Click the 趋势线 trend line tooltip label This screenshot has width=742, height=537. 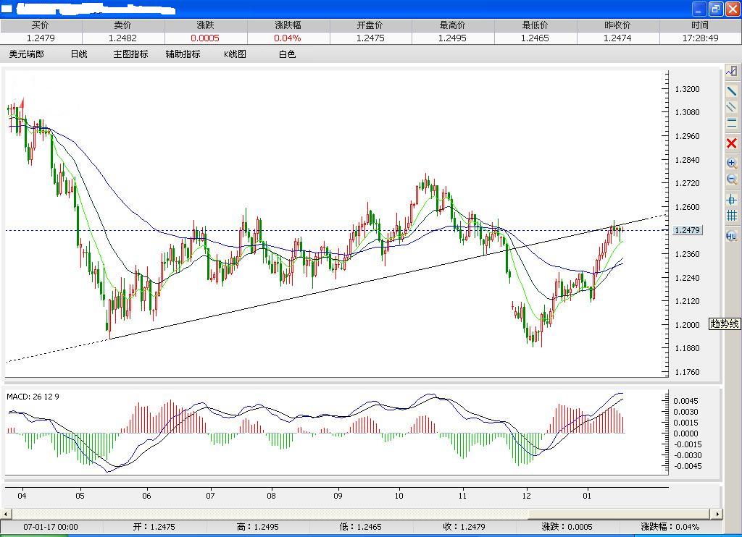(x=724, y=324)
